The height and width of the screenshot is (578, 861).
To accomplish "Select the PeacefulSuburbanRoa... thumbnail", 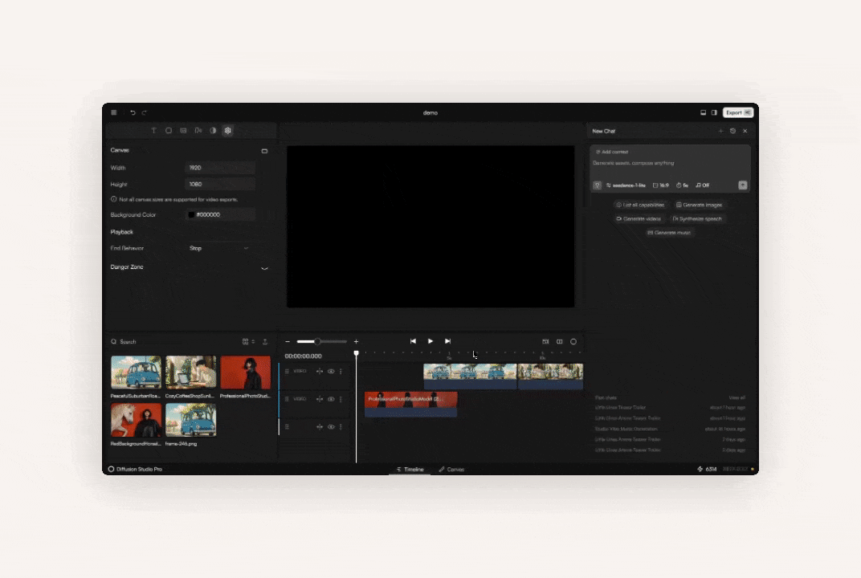I will [x=137, y=372].
